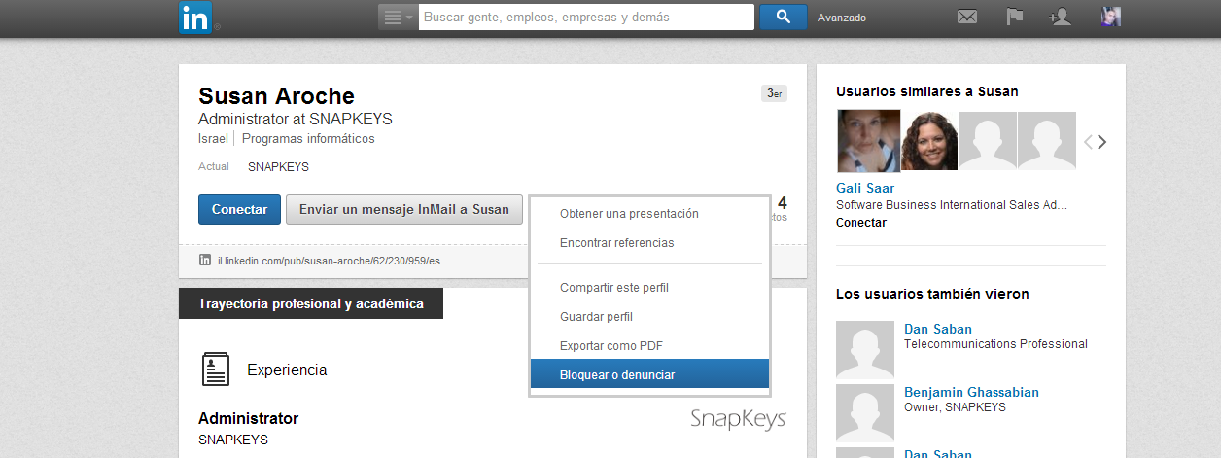Screen dimensions: 1221x458
Task: Click the add connections icon
Action: [1059, 17]
